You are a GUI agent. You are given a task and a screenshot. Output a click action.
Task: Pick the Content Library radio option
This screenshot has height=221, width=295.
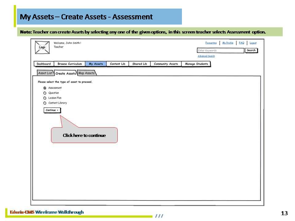(x=45, y=103)
